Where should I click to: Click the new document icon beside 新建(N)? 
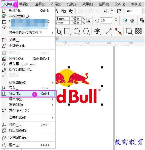click(4, 11)
